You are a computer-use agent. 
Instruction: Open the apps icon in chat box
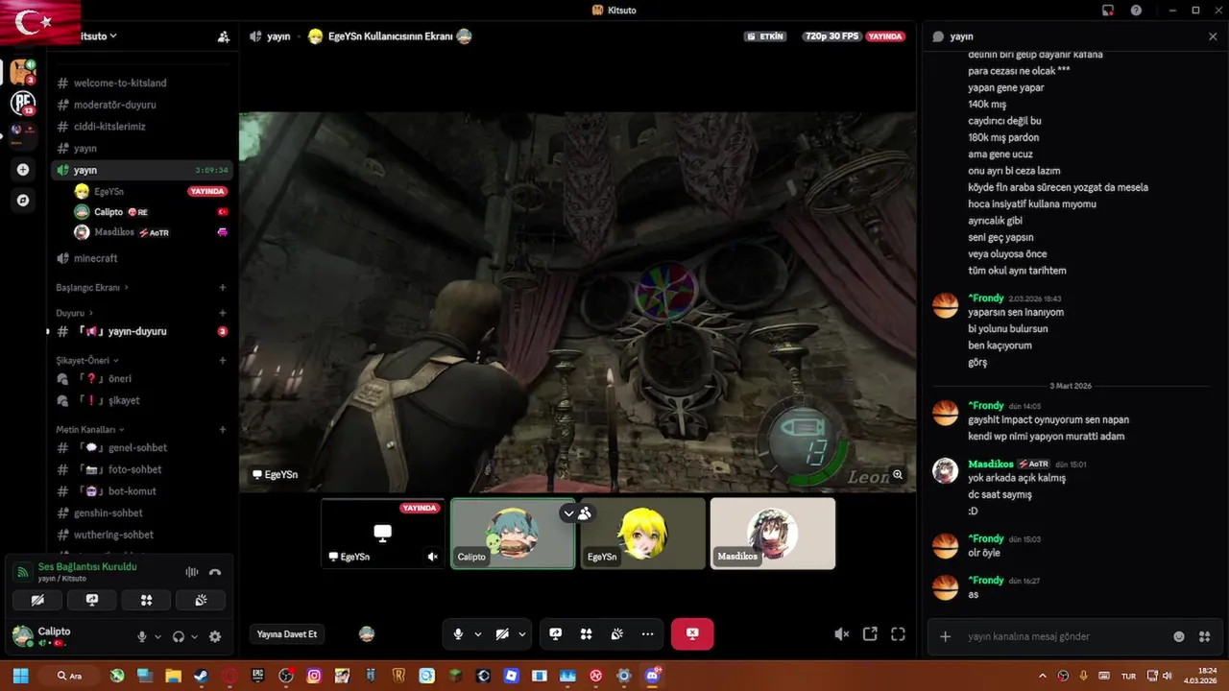click(x=1205, y=636)
